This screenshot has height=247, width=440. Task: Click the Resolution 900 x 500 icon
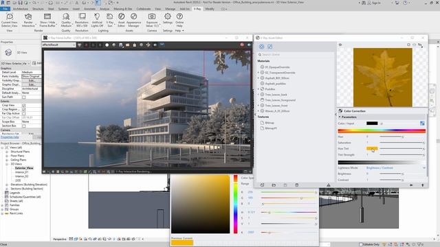(82, 16)
